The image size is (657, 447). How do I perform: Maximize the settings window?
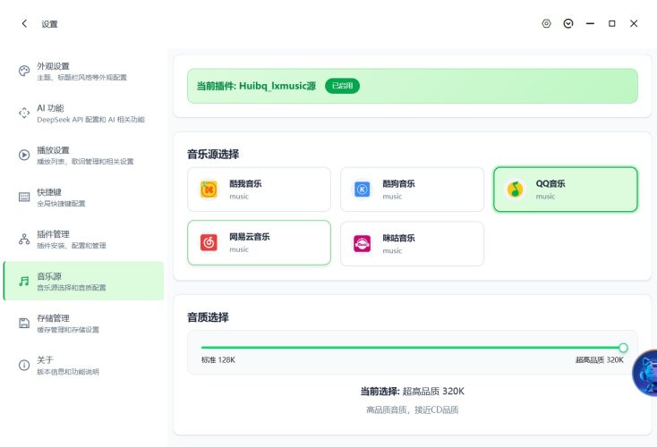click(x=611, y=24)
